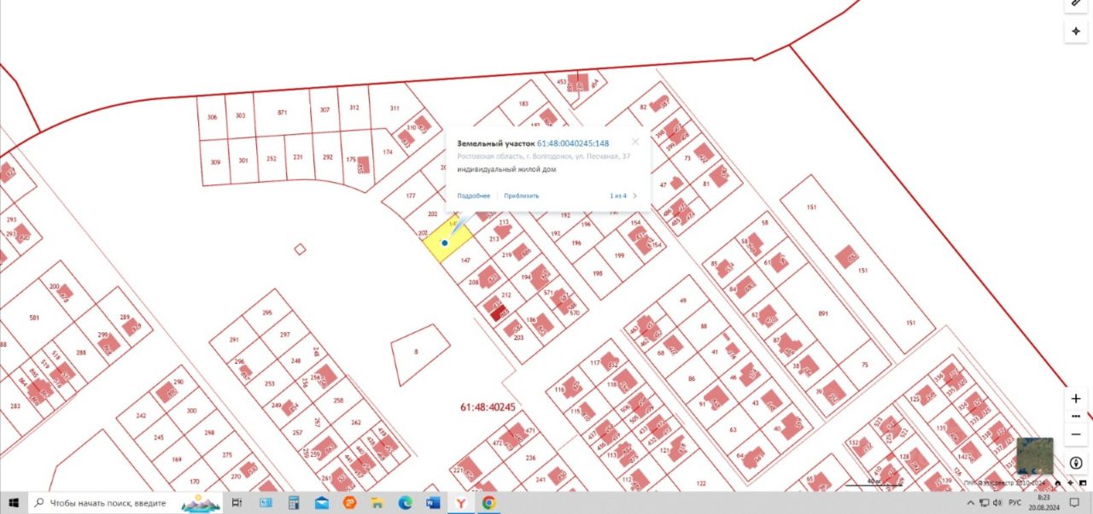Viewport: 1093px width, 514px height.
Task: Change the РУС input language
Action: pyautogui.click(x=1015, y=503)
